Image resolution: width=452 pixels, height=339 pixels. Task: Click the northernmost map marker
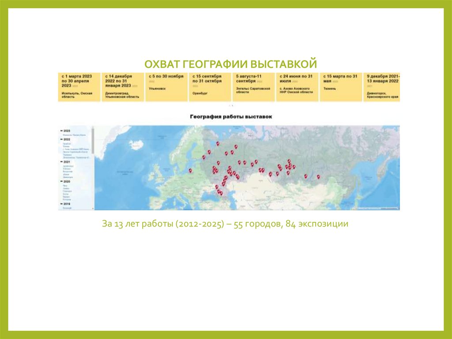click(218, 144)
